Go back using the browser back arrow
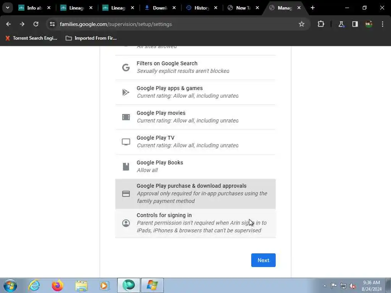Image resolution: width=391 pixels, height=293 pixels. click(x=8, y=24)
